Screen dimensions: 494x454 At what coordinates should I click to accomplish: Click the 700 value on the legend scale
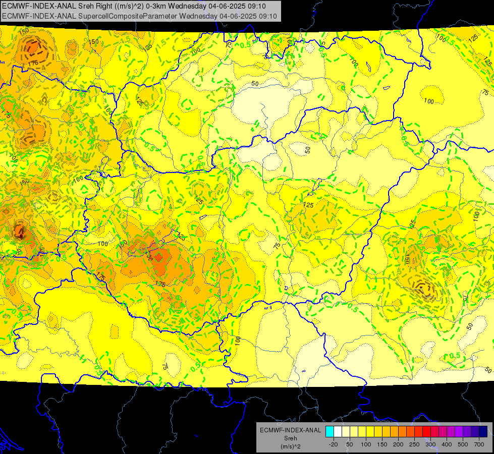(x=479, y=444)
